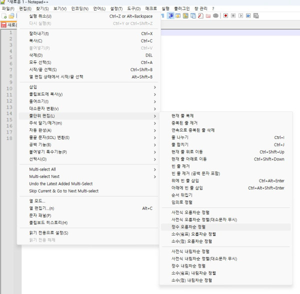Select 열 편집 상태에서 시작/끝 선택 entry
The height and width of the screenshot is (294, 300).
(88, 77)
